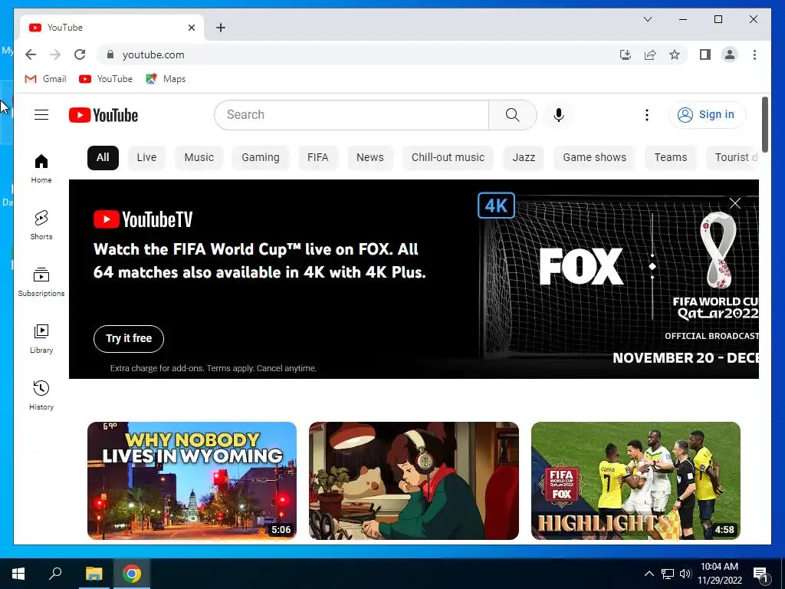Open History from sidebar
785x589 pixels.
(41, 396)
